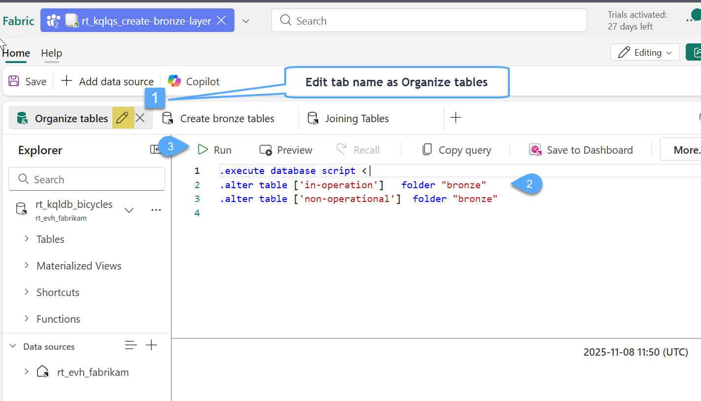Open Copilot from the toolbar
The image size is (701, 401).
click(194, 81)
